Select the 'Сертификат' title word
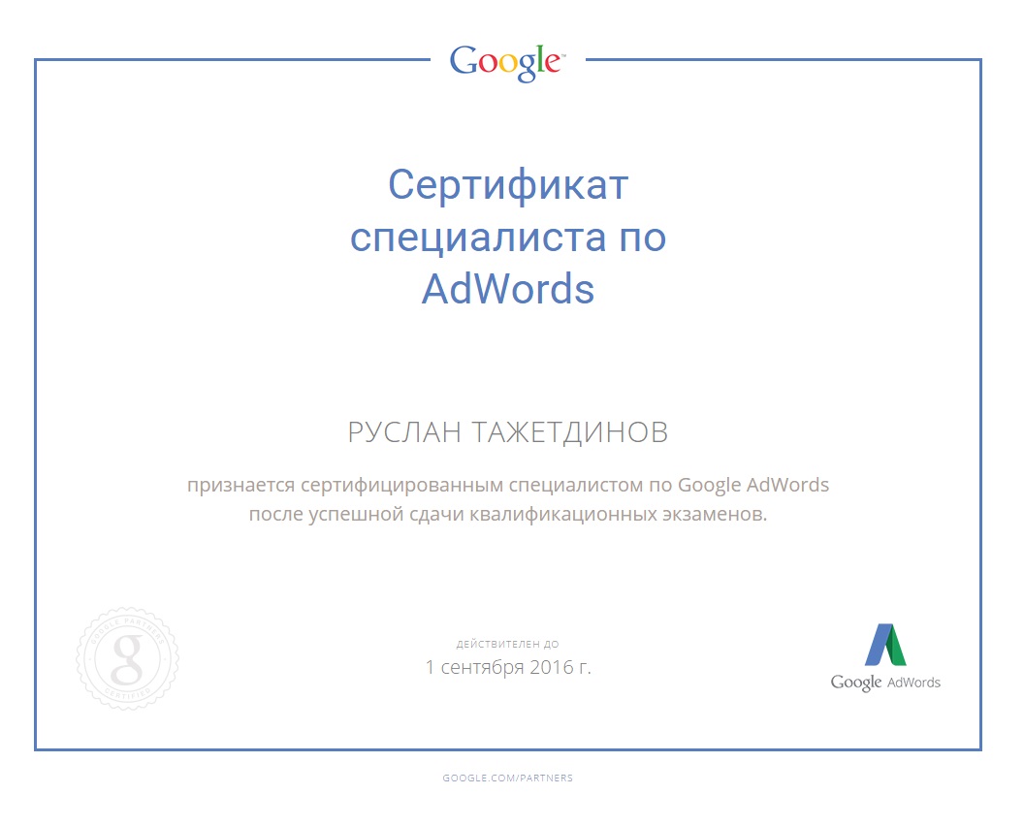The image size is (1024, 826). point(508,185)
